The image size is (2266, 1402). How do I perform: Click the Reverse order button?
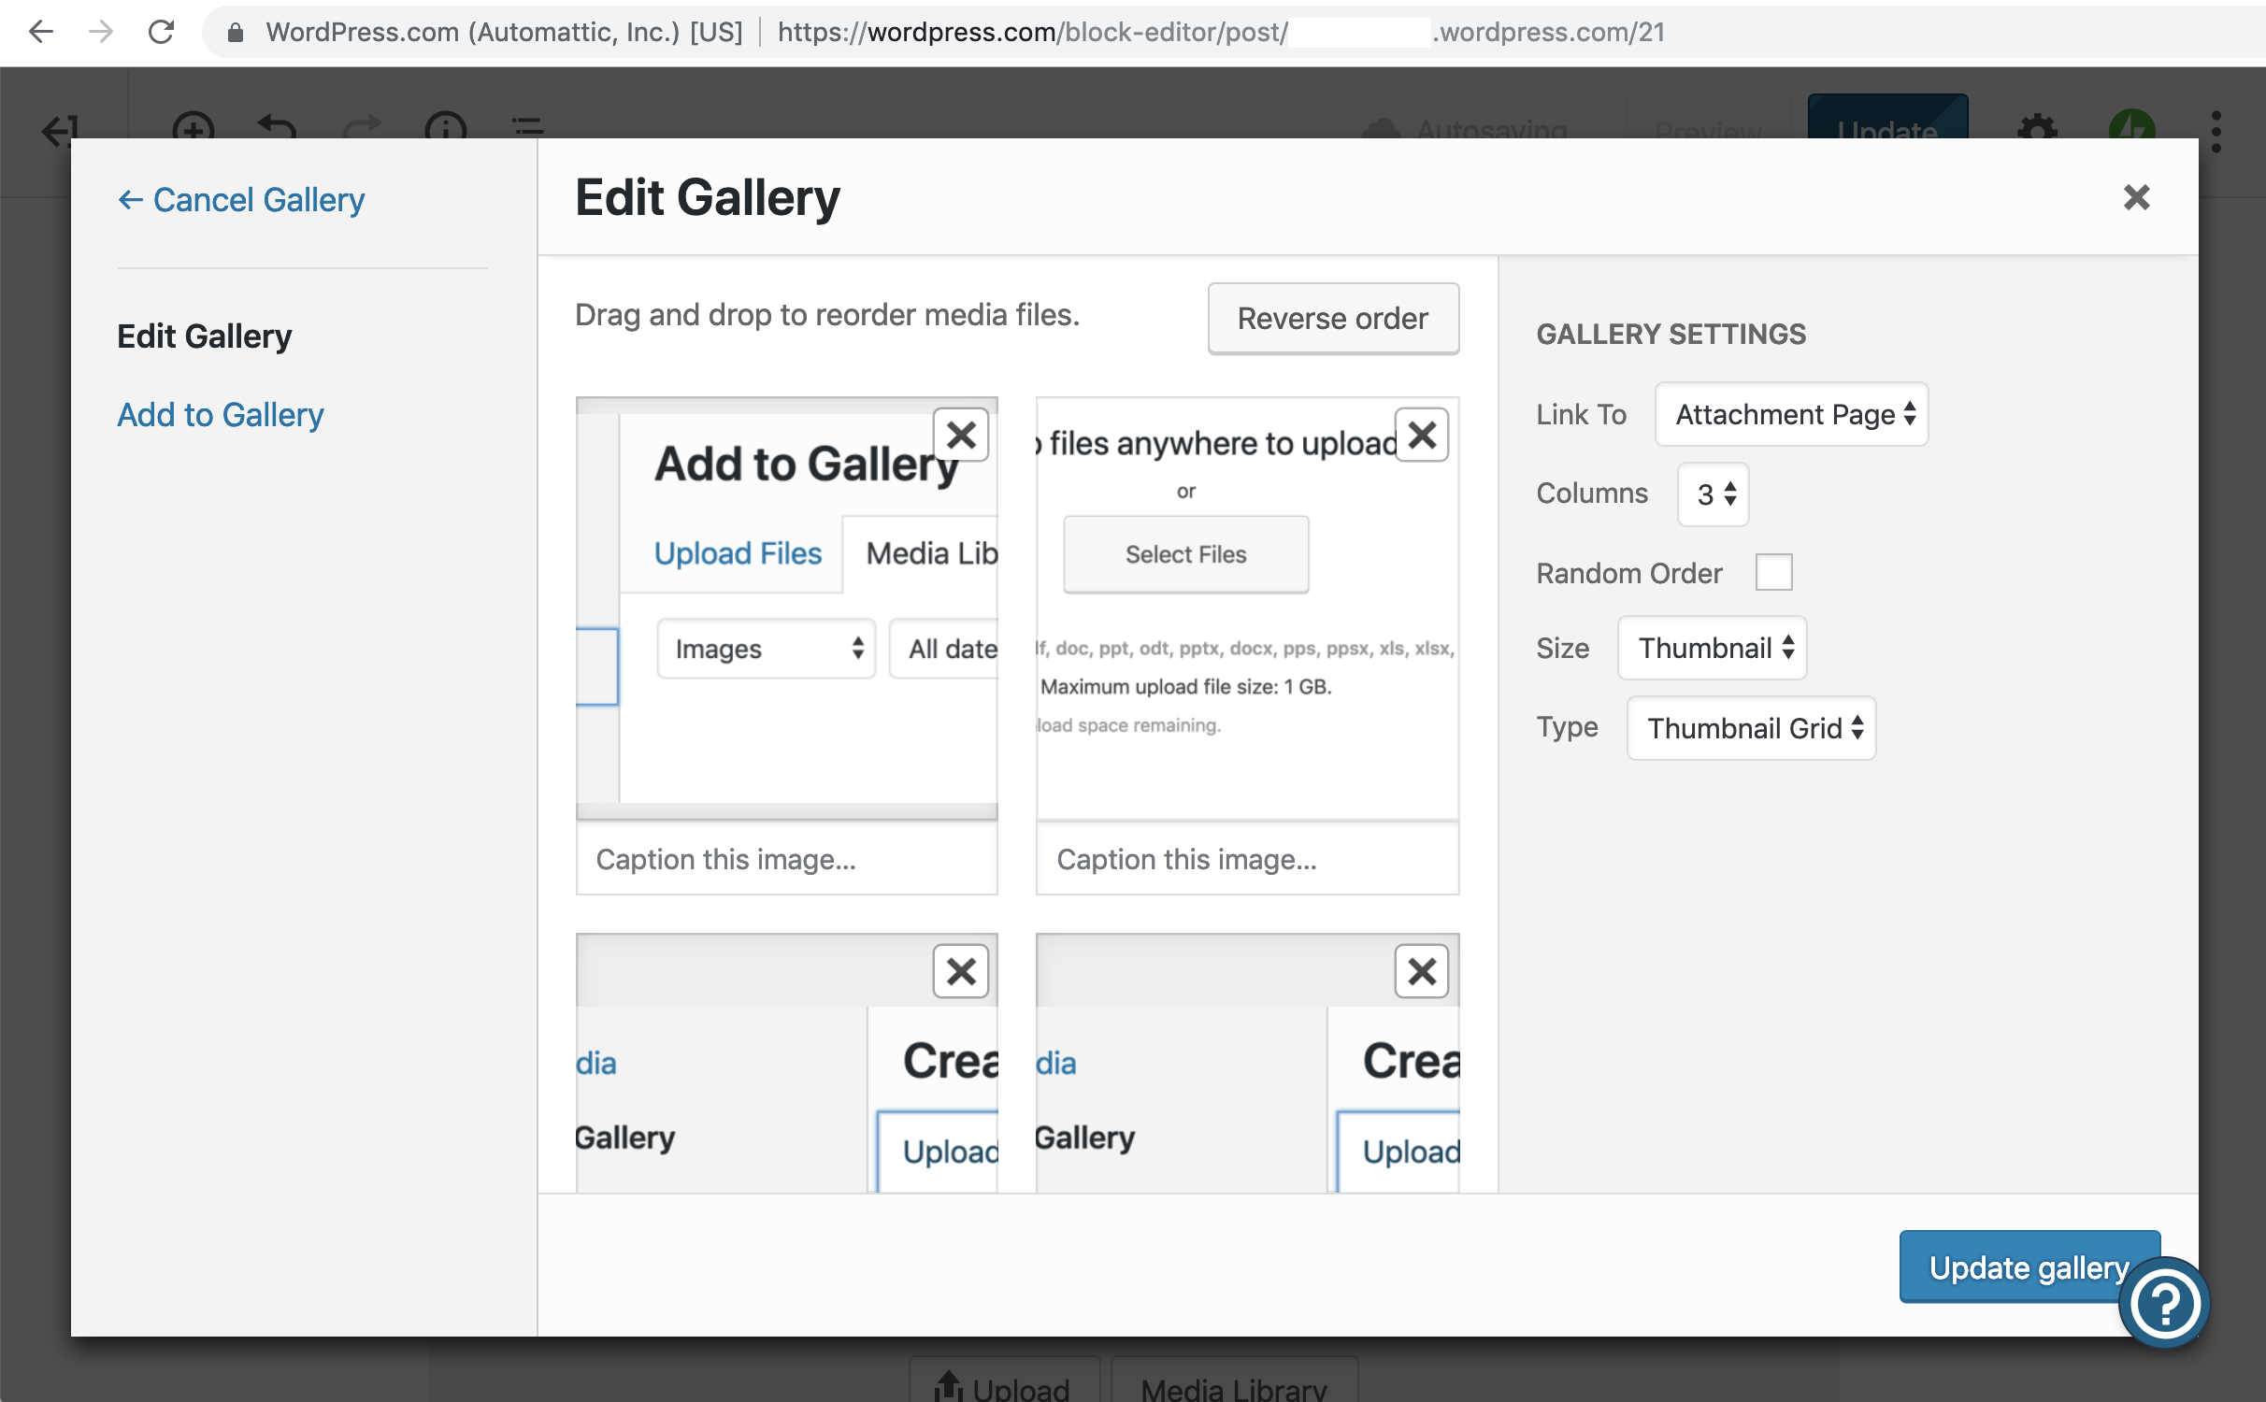tap(1332, 319)
